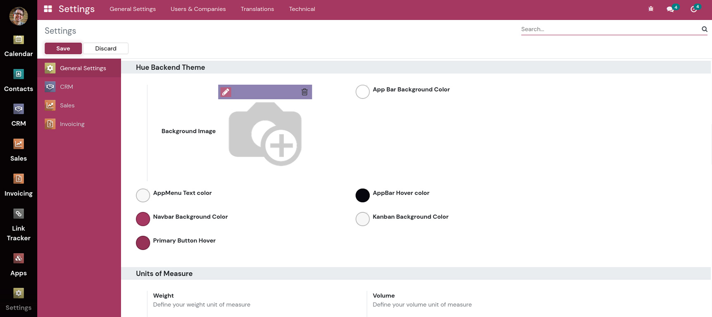Open the Users & Companies menu

[198, 9]
